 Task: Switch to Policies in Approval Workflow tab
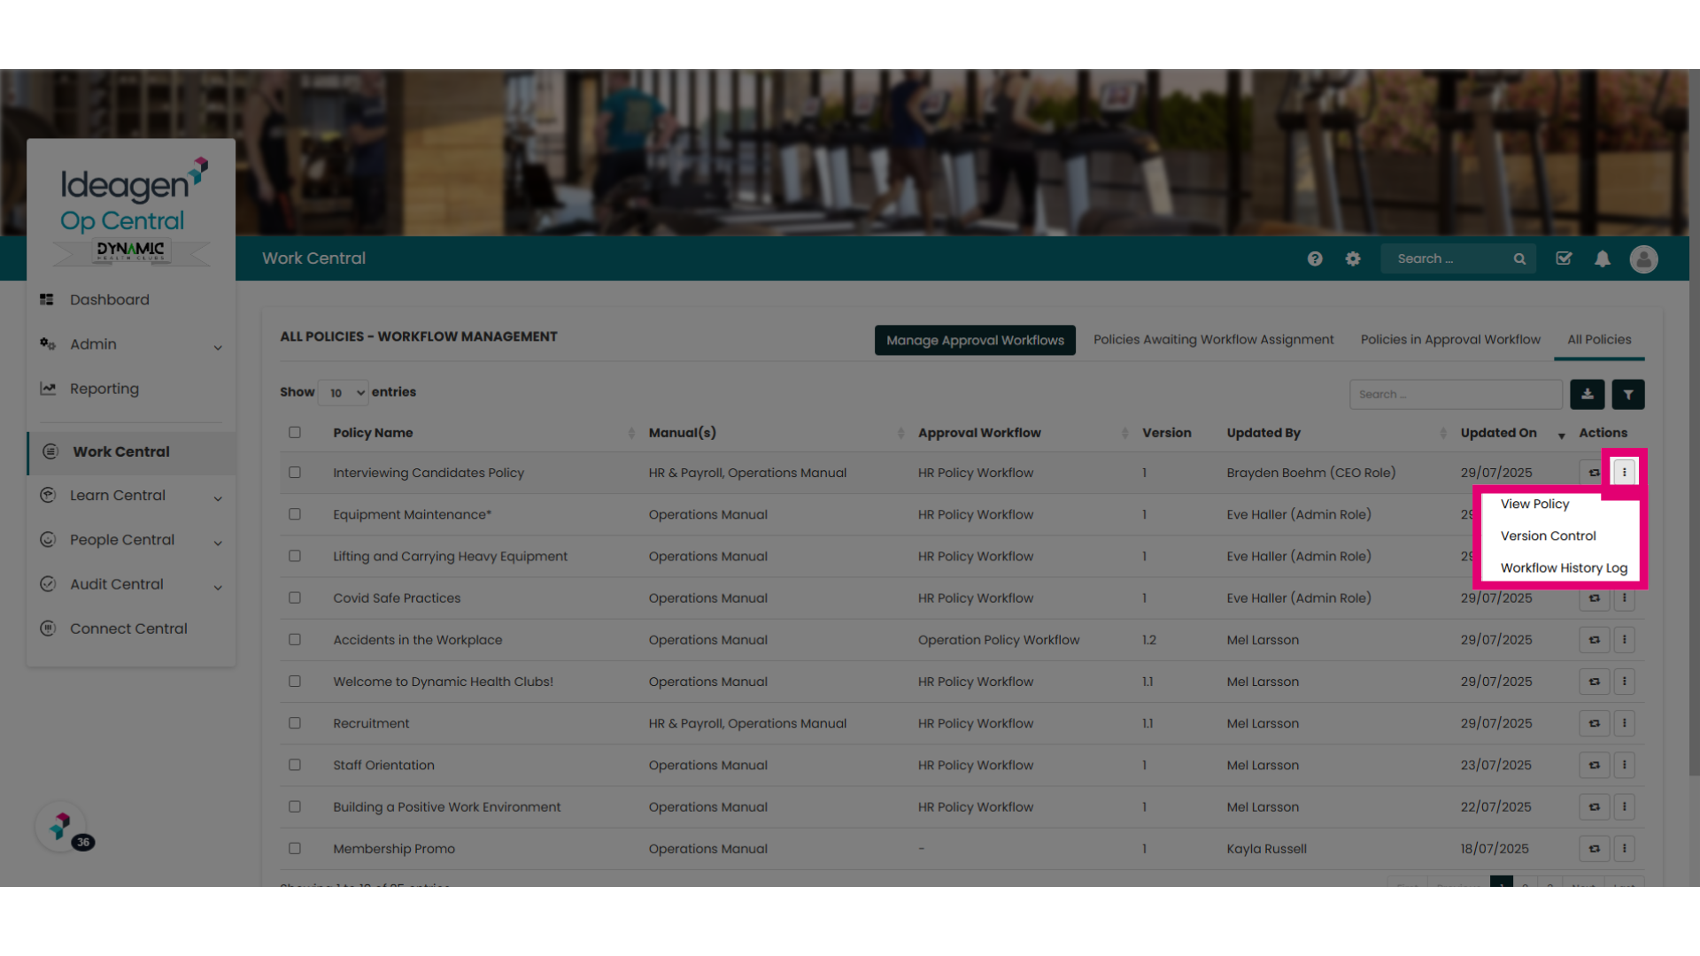click(x=1450, y=340)
